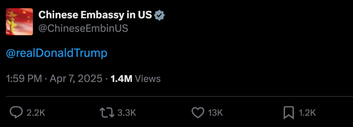
Task: Click the verified badge next to the name
Action: click(x=160, y=15)
